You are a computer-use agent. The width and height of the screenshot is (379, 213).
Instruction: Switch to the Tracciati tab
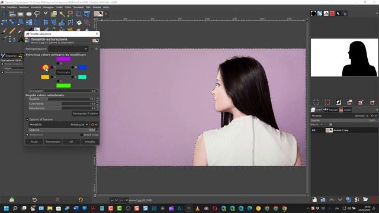point(330,110)
